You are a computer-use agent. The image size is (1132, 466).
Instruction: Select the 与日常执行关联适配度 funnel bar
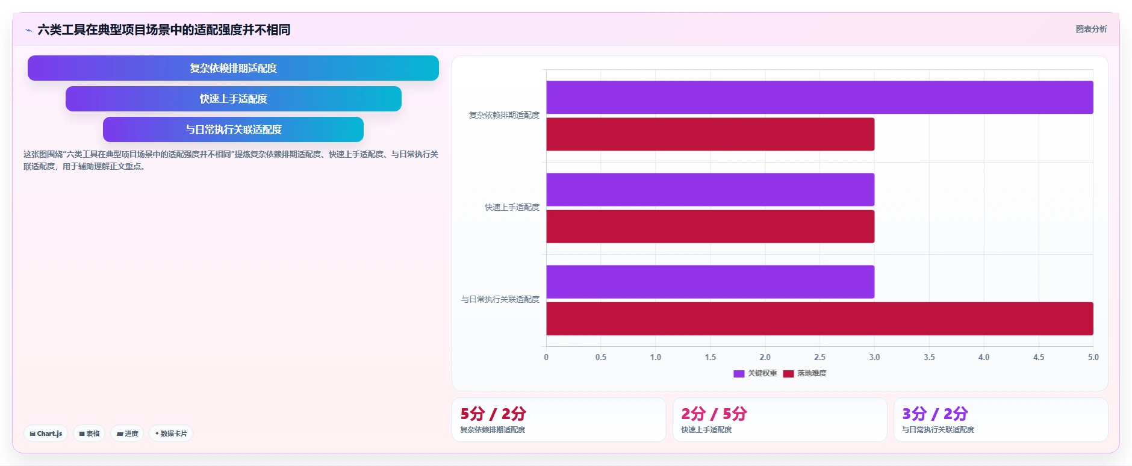(233, 129)
